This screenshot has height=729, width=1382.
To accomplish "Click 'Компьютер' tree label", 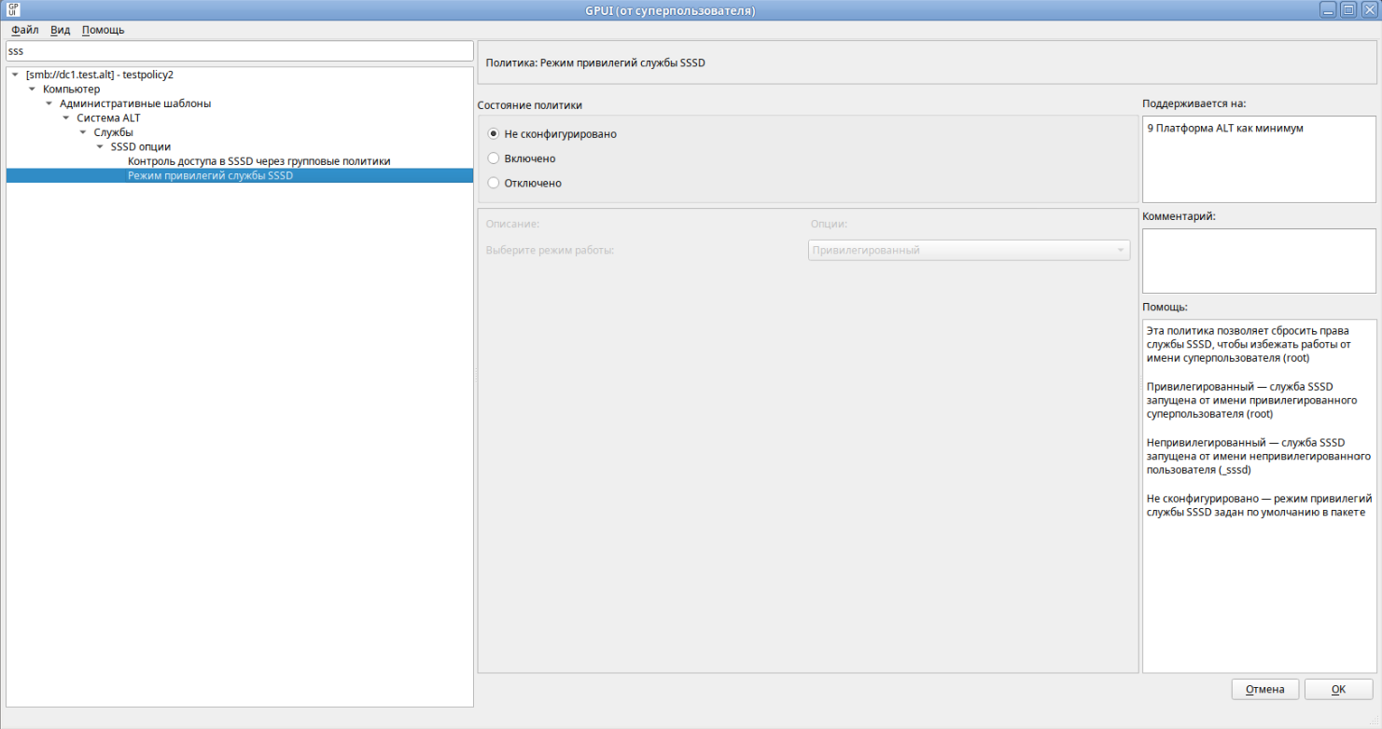I will pos(71,89).
